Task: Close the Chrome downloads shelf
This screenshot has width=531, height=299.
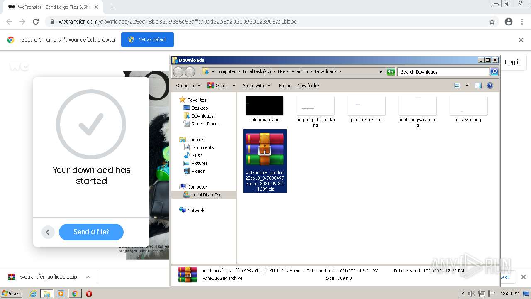Action: click(x=524, y=277)
